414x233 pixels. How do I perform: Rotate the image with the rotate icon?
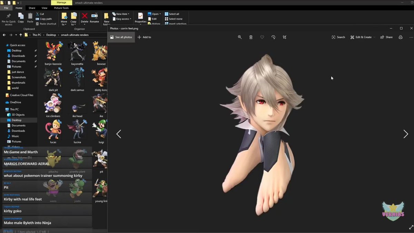[x=273, y=37]
